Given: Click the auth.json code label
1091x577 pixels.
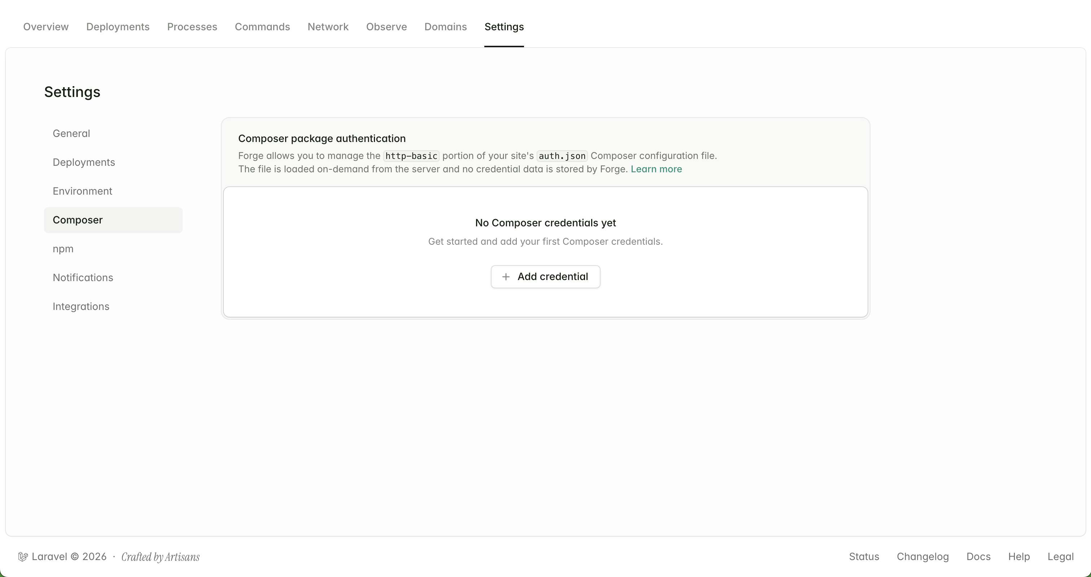Looking at the screenshot, I should (x=562, y=156).
